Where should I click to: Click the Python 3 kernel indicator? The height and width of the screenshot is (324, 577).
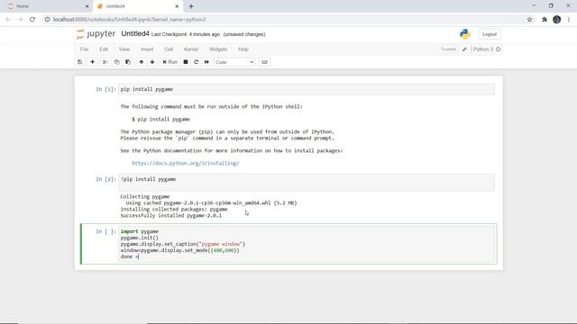[483, 49]
